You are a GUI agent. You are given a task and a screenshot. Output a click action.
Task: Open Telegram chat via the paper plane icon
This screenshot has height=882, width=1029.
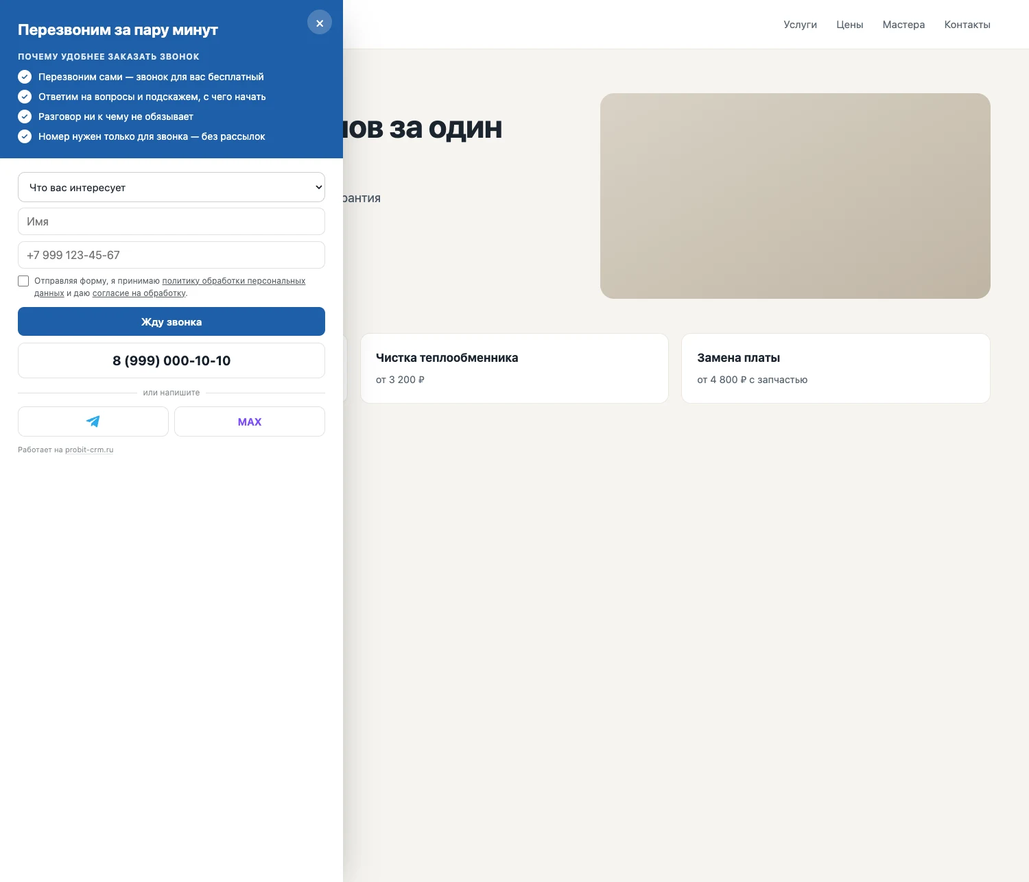click(x=93, y=421)
